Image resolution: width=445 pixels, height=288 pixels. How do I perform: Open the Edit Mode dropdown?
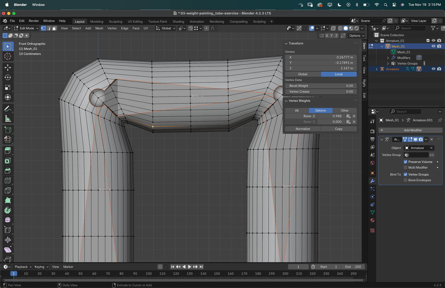(x=26, y=28)
